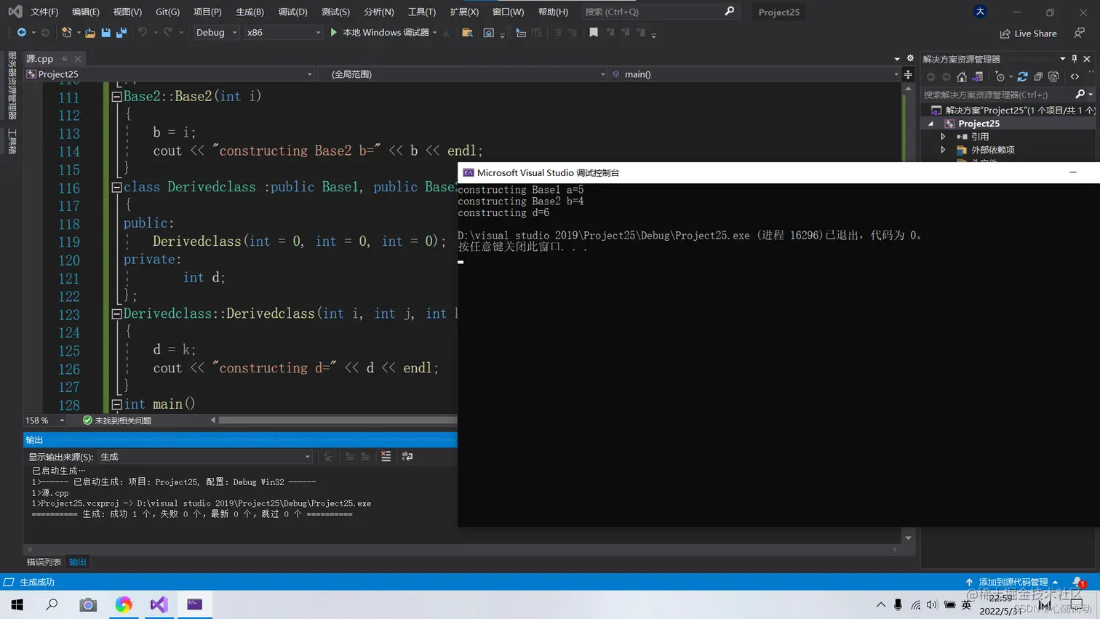
Task: Start the 本地 Windows 调试器
Action: [379, 33]
